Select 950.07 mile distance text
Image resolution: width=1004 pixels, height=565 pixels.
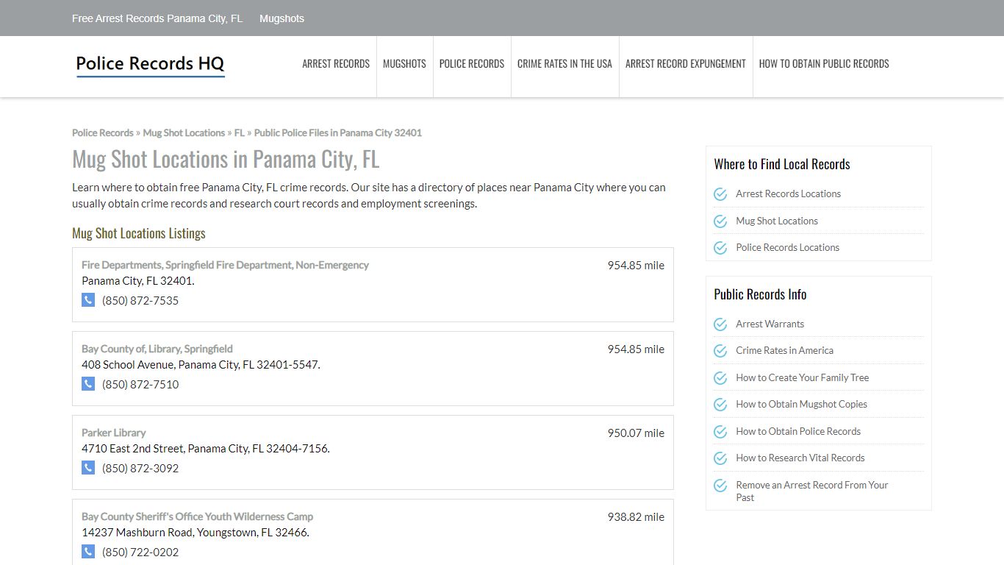tap(636, 433)
